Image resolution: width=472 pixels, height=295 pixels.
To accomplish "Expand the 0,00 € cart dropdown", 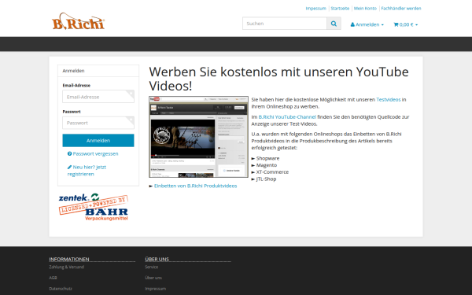I will (406, 24).
